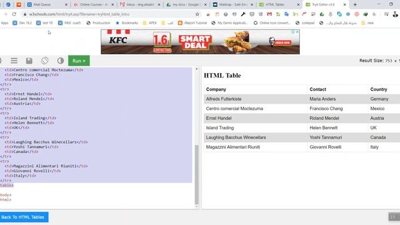
Task: Open My Demo Application bookmark
Action: [229, 23]
